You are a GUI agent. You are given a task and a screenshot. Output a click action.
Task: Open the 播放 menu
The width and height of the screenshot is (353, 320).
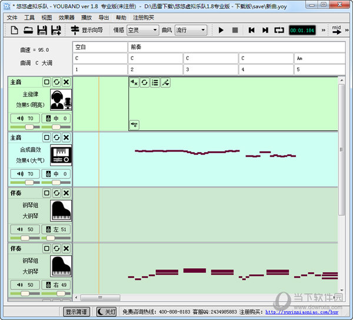[x=86, y=18]
